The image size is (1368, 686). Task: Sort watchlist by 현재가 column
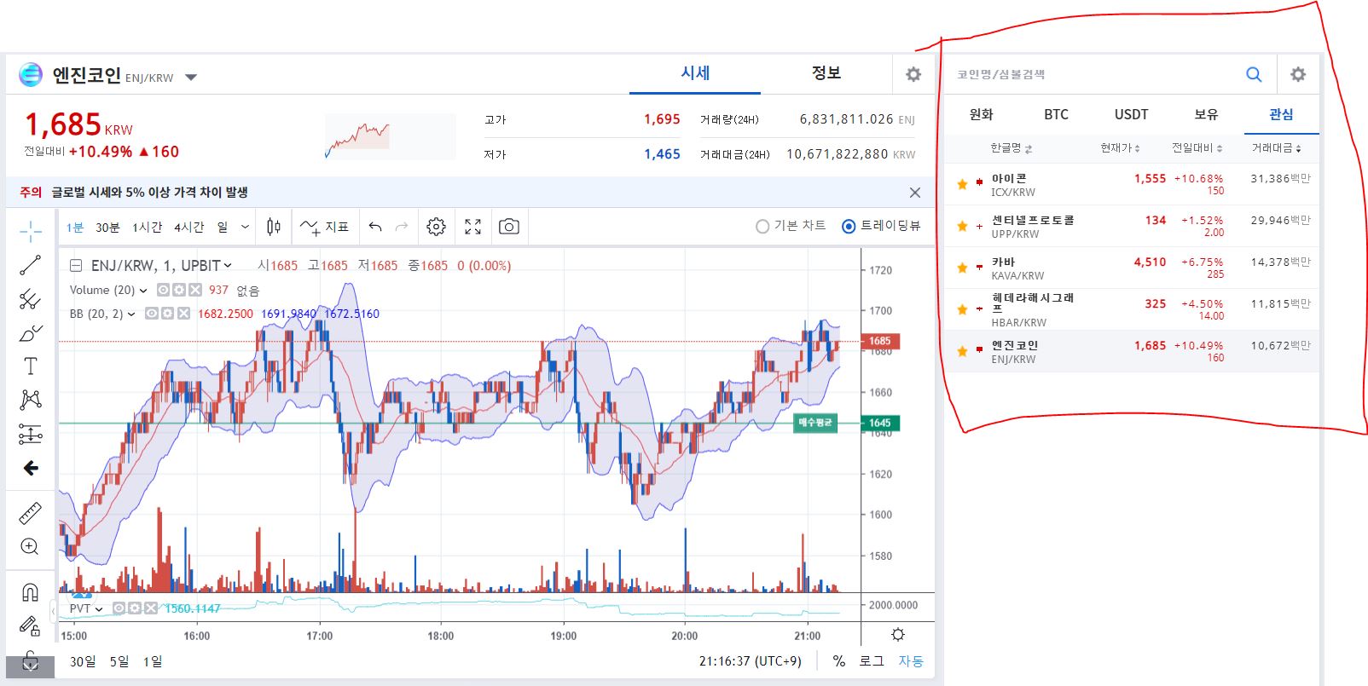[x=1120, y=148]
